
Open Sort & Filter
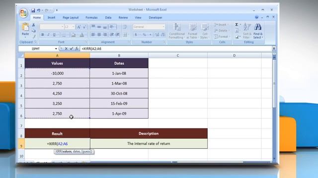point(247,31)
